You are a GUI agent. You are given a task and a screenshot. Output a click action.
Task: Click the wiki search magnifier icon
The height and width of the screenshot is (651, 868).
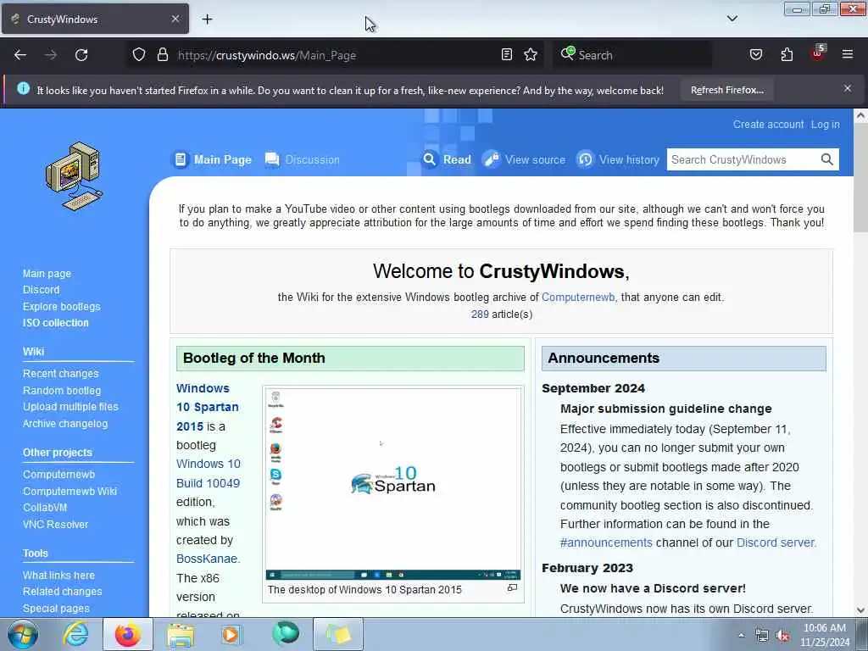[826, 159]
